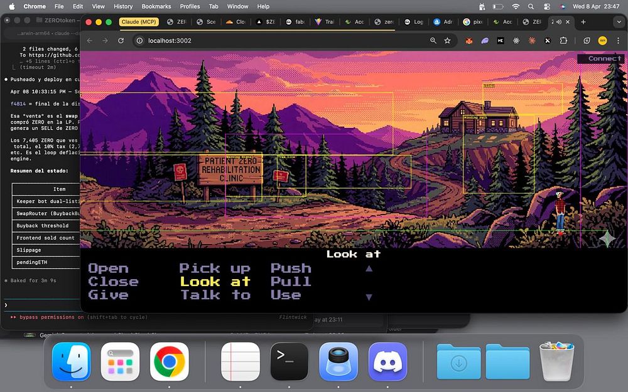The width and height of the screenshot is (628, 392).
Task: Mute the active tab's speaker icon
Action: click(x=559, y=22)
